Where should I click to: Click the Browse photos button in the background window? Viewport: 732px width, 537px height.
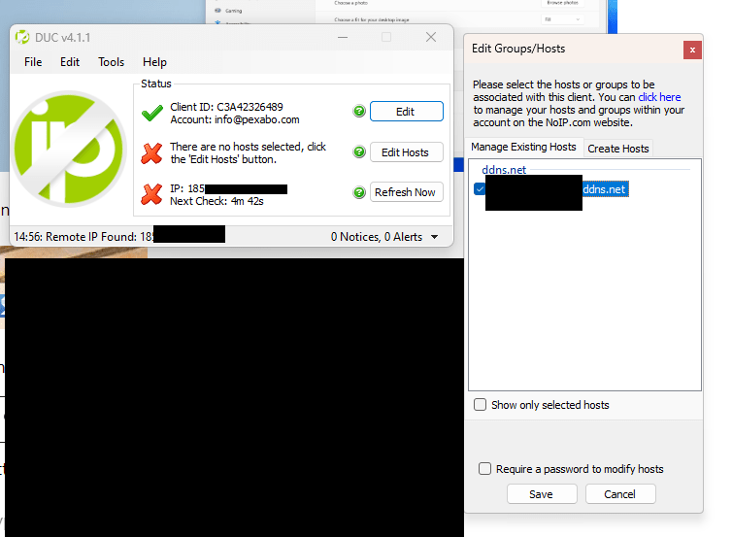562,3
